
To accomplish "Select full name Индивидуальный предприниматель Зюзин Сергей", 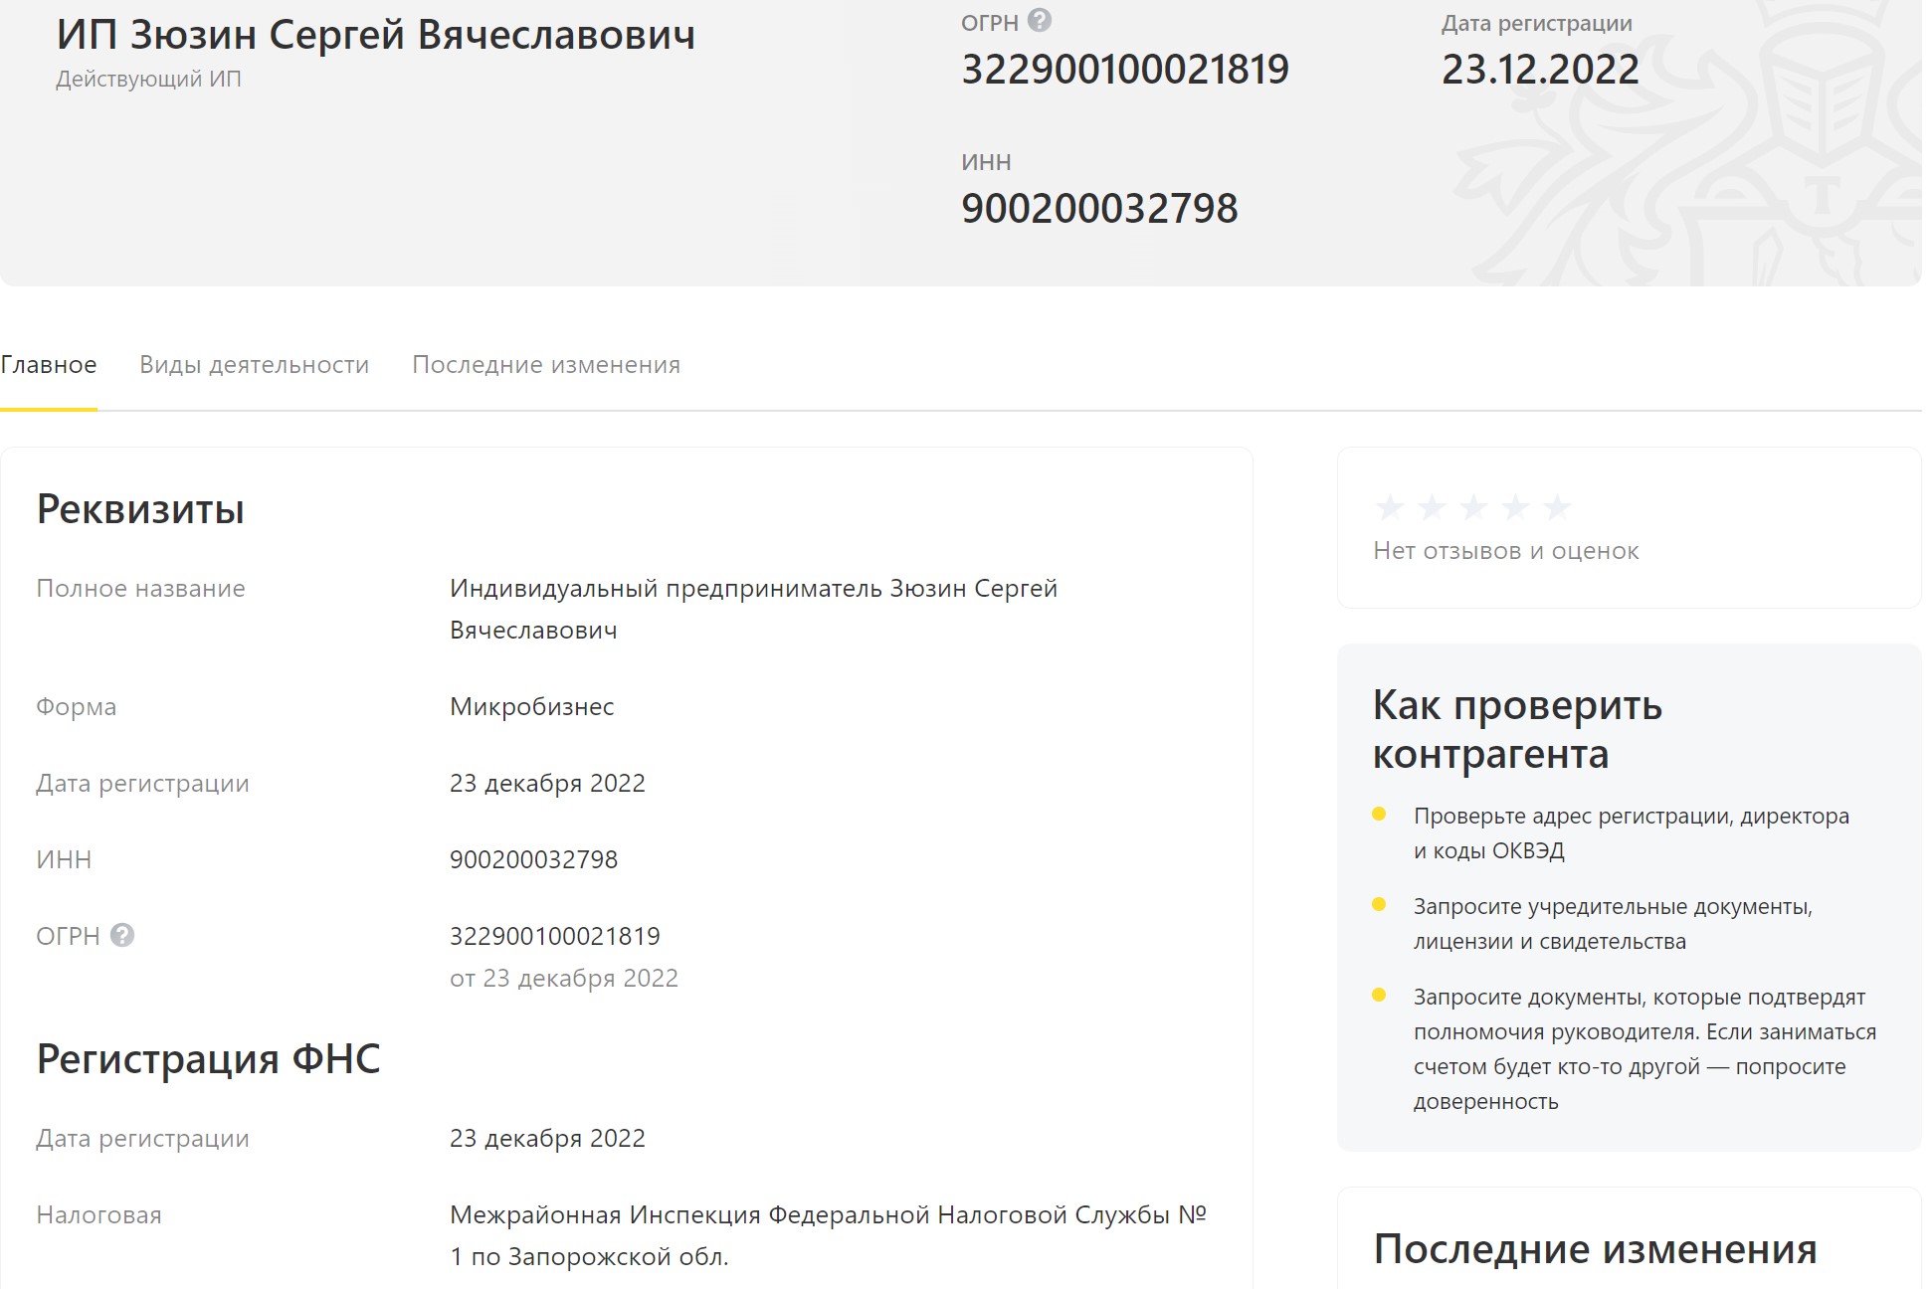I will pos(753,588).
